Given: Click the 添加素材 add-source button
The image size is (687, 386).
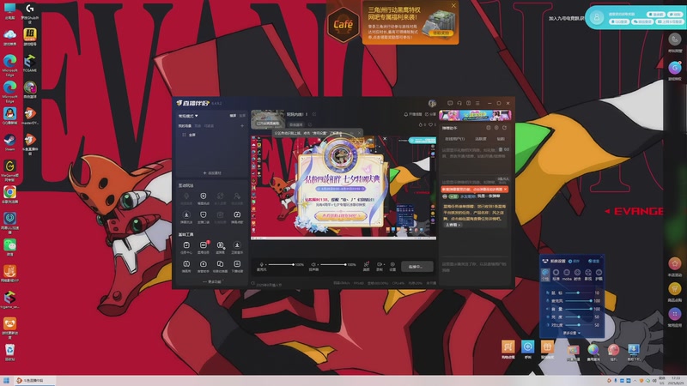Looking at the screenshot, I should [212, 173].
